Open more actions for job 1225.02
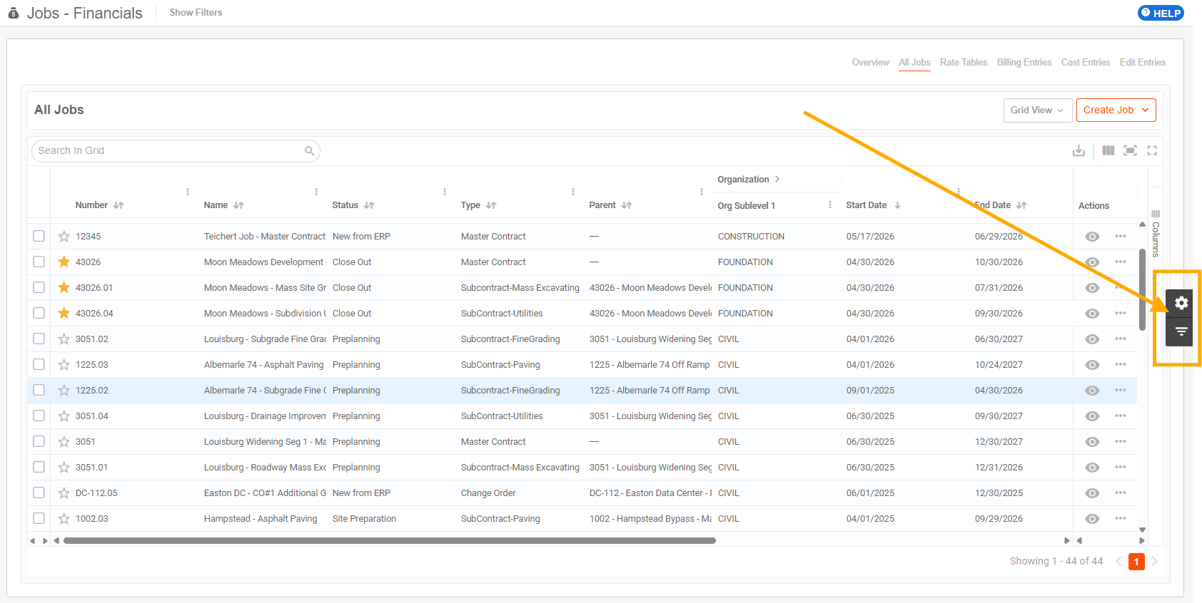 pyautogui.click(x=1121, y=390)
